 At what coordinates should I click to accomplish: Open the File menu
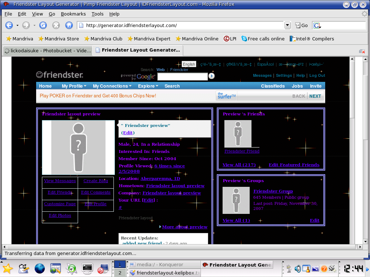[8, 14]
